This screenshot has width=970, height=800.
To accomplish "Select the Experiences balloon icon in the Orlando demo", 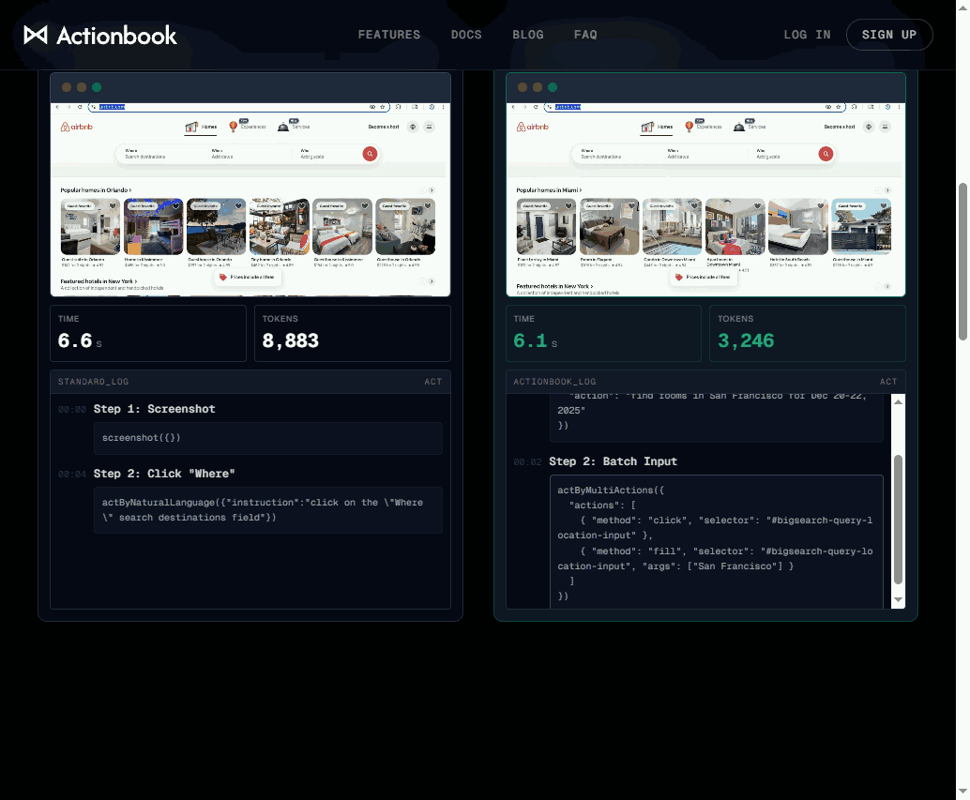I will (x=234, y=127).
